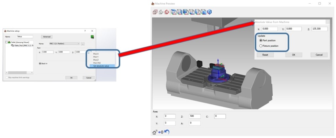This screenshot has height=138, width=336.
Task: Click the absolute value Z field 135.300
Action: (x=320, y=29)
